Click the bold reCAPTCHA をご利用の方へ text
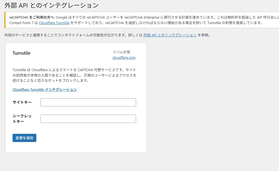The image size is (279, 171). pyautogui.click(x=32, y=17)
